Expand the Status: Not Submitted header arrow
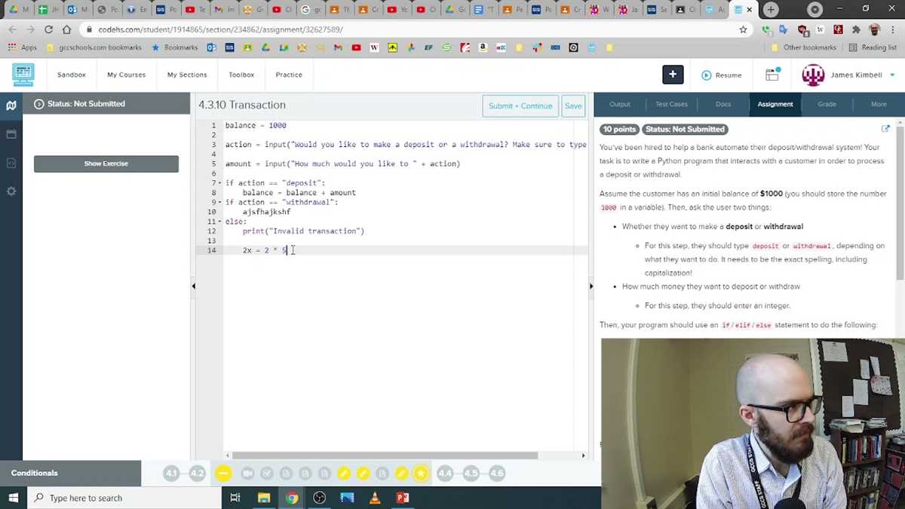This screenshot has width=905, height=509. 39,104
